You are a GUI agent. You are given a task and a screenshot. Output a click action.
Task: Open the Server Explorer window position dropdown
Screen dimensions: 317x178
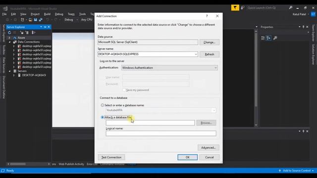[x=41, y=27]
